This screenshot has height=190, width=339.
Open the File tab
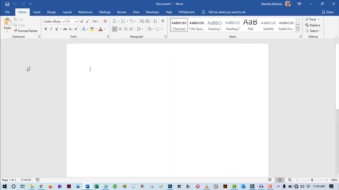[x=7, y=12]
